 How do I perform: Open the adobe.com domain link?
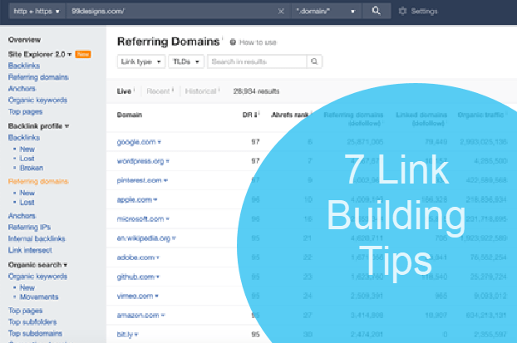coord(135,257)
